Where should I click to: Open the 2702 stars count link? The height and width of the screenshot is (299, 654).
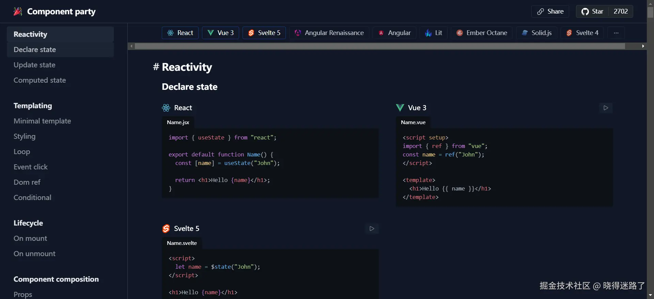coord(621,12)
